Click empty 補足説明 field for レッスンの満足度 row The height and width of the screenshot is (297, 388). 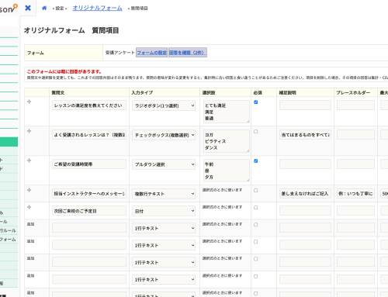pos(305,105)
